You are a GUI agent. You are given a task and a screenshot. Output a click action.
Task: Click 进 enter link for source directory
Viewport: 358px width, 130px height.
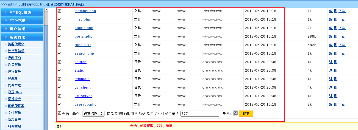point(331,62)
